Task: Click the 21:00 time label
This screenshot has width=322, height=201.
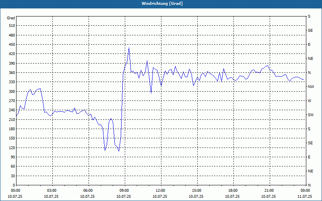Action: pos(270,190)
